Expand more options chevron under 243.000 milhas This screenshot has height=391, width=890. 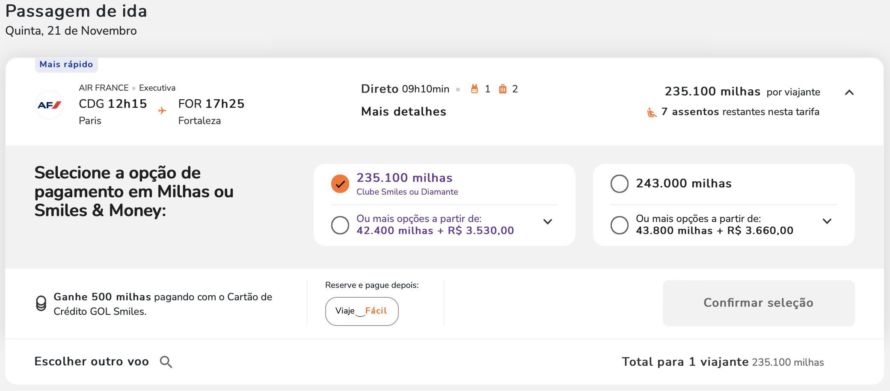827,221
